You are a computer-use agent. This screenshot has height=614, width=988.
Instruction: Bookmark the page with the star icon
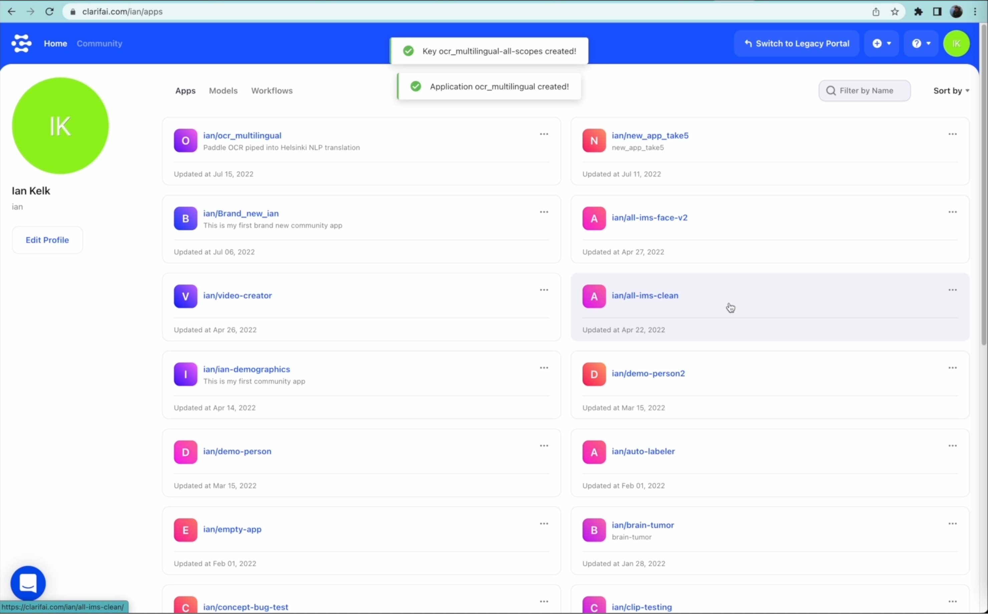point(895,11)
